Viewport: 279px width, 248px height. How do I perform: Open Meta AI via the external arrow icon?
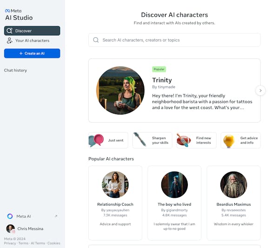coord(56,216)
